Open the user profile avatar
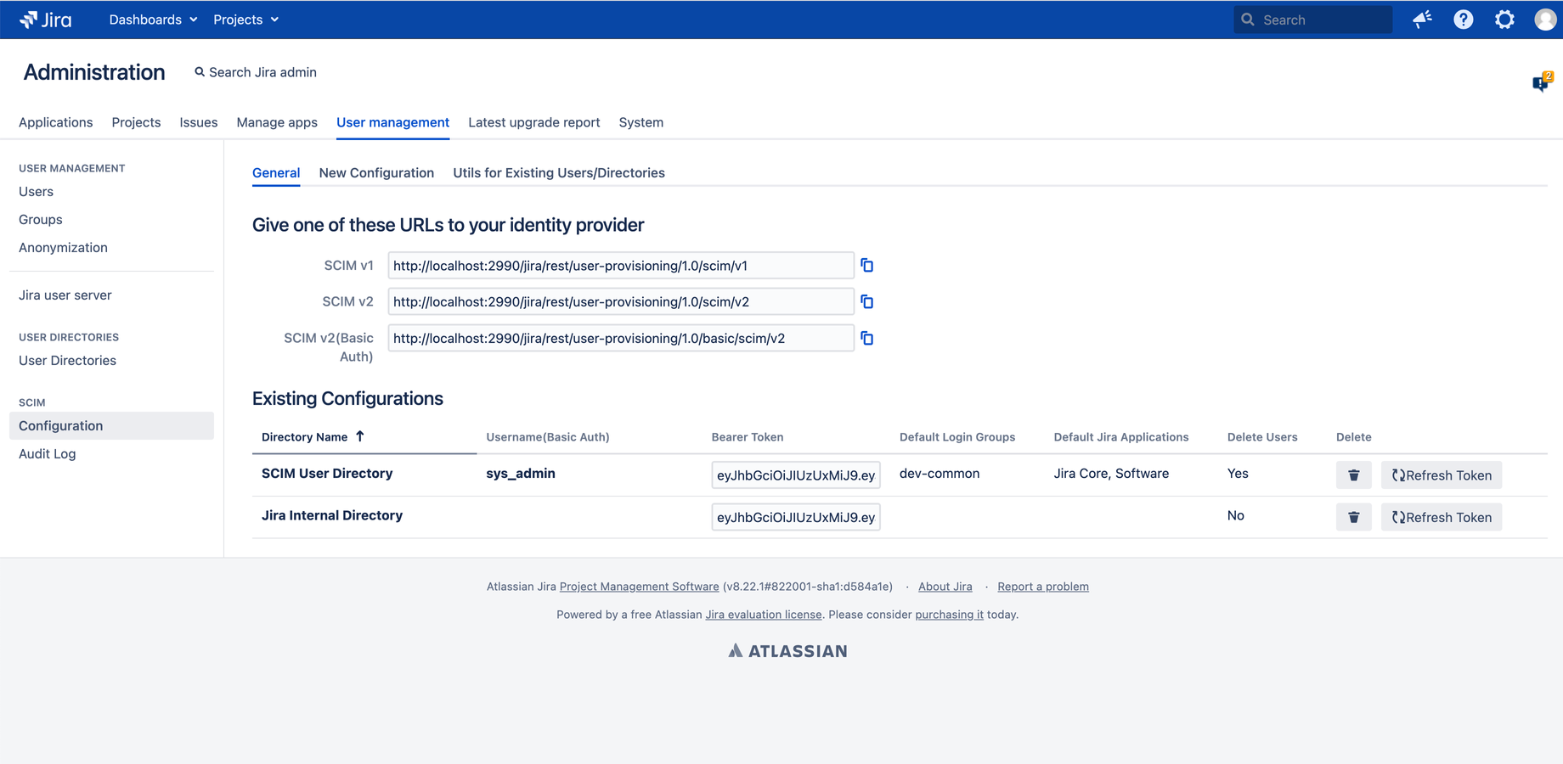 (1545, 20)
